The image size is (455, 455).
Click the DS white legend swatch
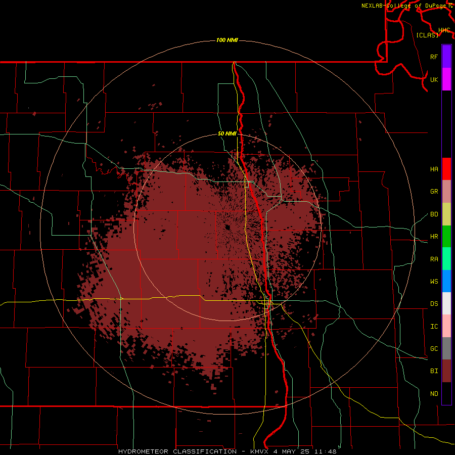point(446,303)
